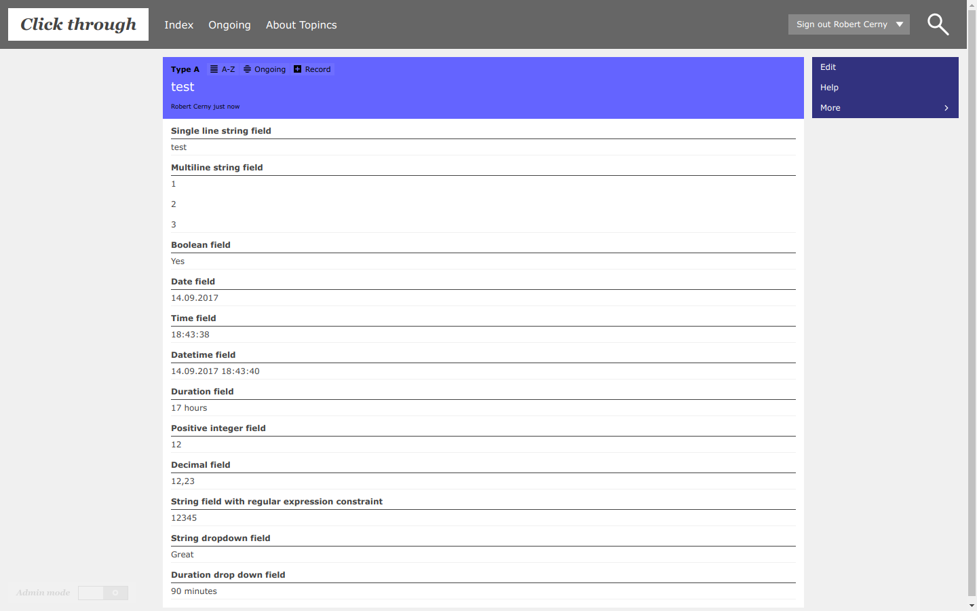Click the Type A link
Screen dimensions: 977x611
pyautogui.click(x=185, y=69)
